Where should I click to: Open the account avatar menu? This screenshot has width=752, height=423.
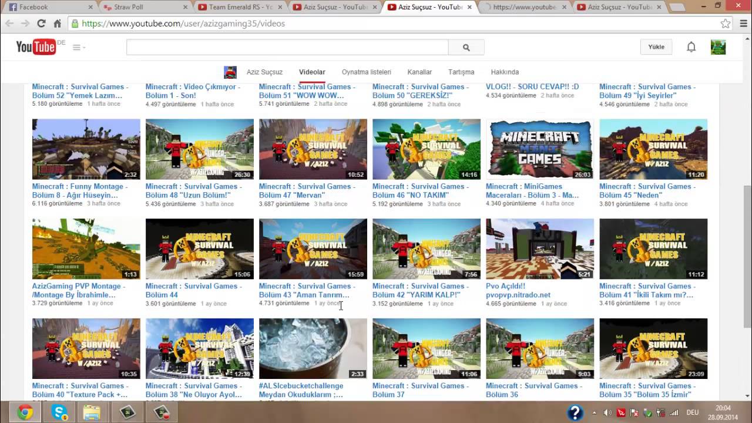pos(718,47)
